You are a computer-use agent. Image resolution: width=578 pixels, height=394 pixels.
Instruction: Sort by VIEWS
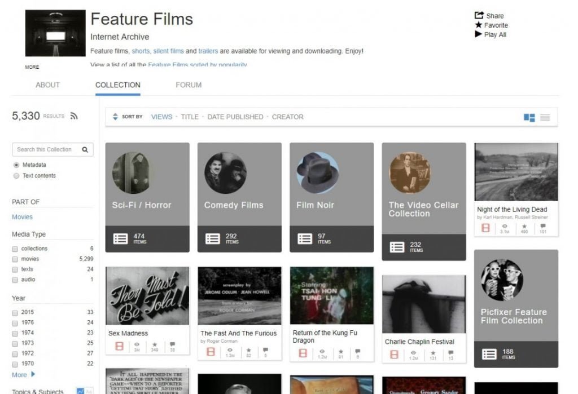pos(161,117)
